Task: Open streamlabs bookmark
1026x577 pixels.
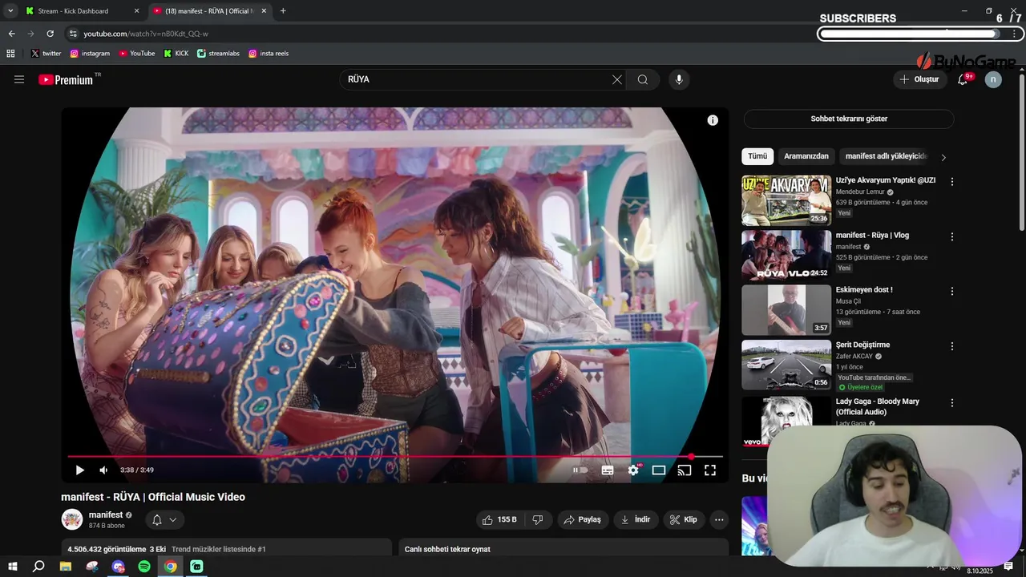Action: pyautogui.click(x=218, y=54)
